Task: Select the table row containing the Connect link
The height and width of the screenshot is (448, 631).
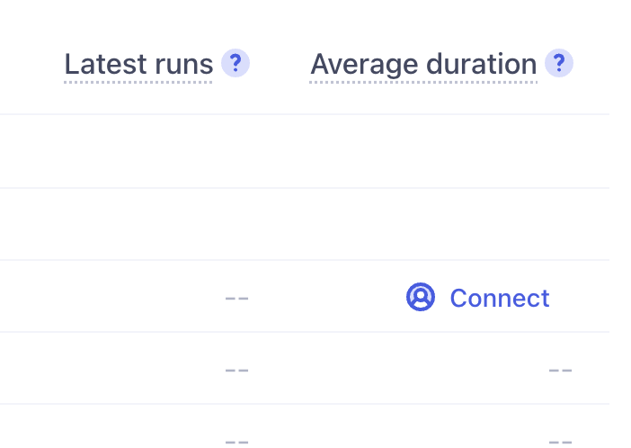Action: pos(305,296)
